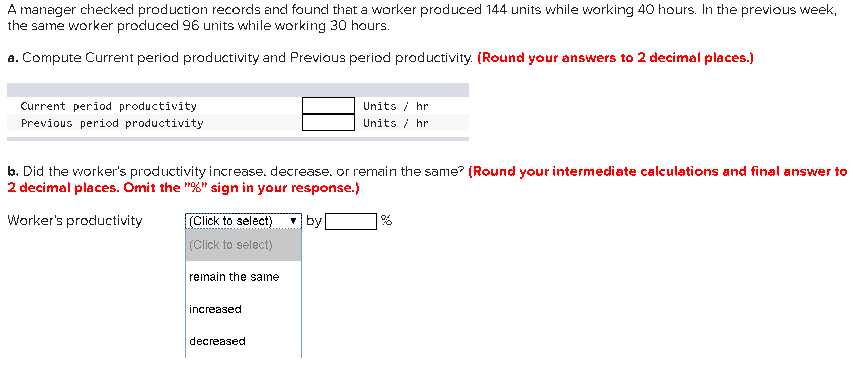Select 'increased' from the dropdown list
The image size is (853, 365).
coord(215,309)
